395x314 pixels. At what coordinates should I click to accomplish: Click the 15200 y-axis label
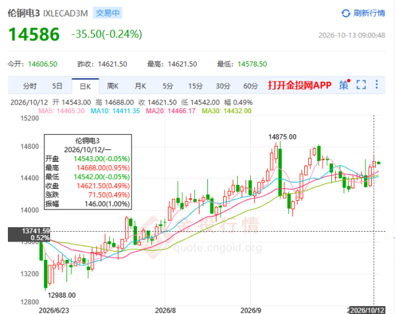coord(30,118)
